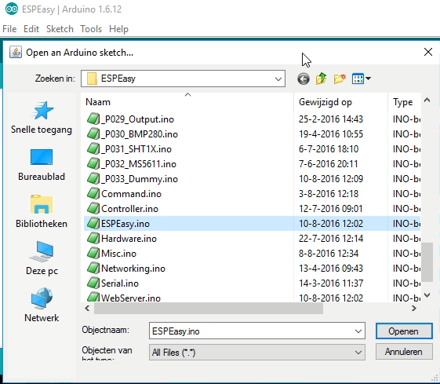The image size is (440, 384).
Task: Click the icon of _P033_Dummy.ino
Action: pyautogui.click(x=93, y=179)
